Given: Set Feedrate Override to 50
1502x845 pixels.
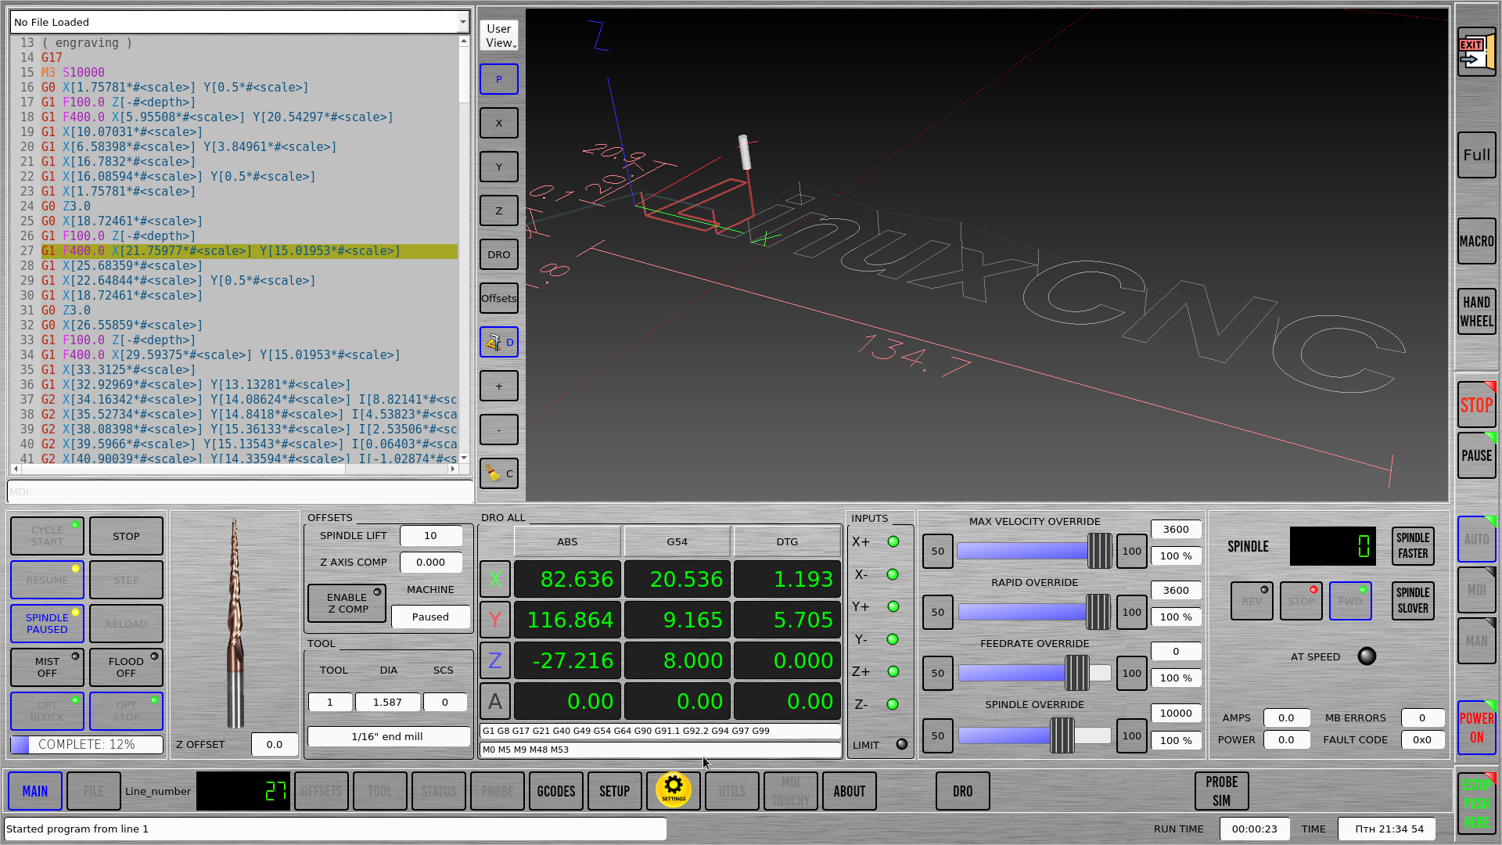Looking at the screenshot, I should click(938, 673).
